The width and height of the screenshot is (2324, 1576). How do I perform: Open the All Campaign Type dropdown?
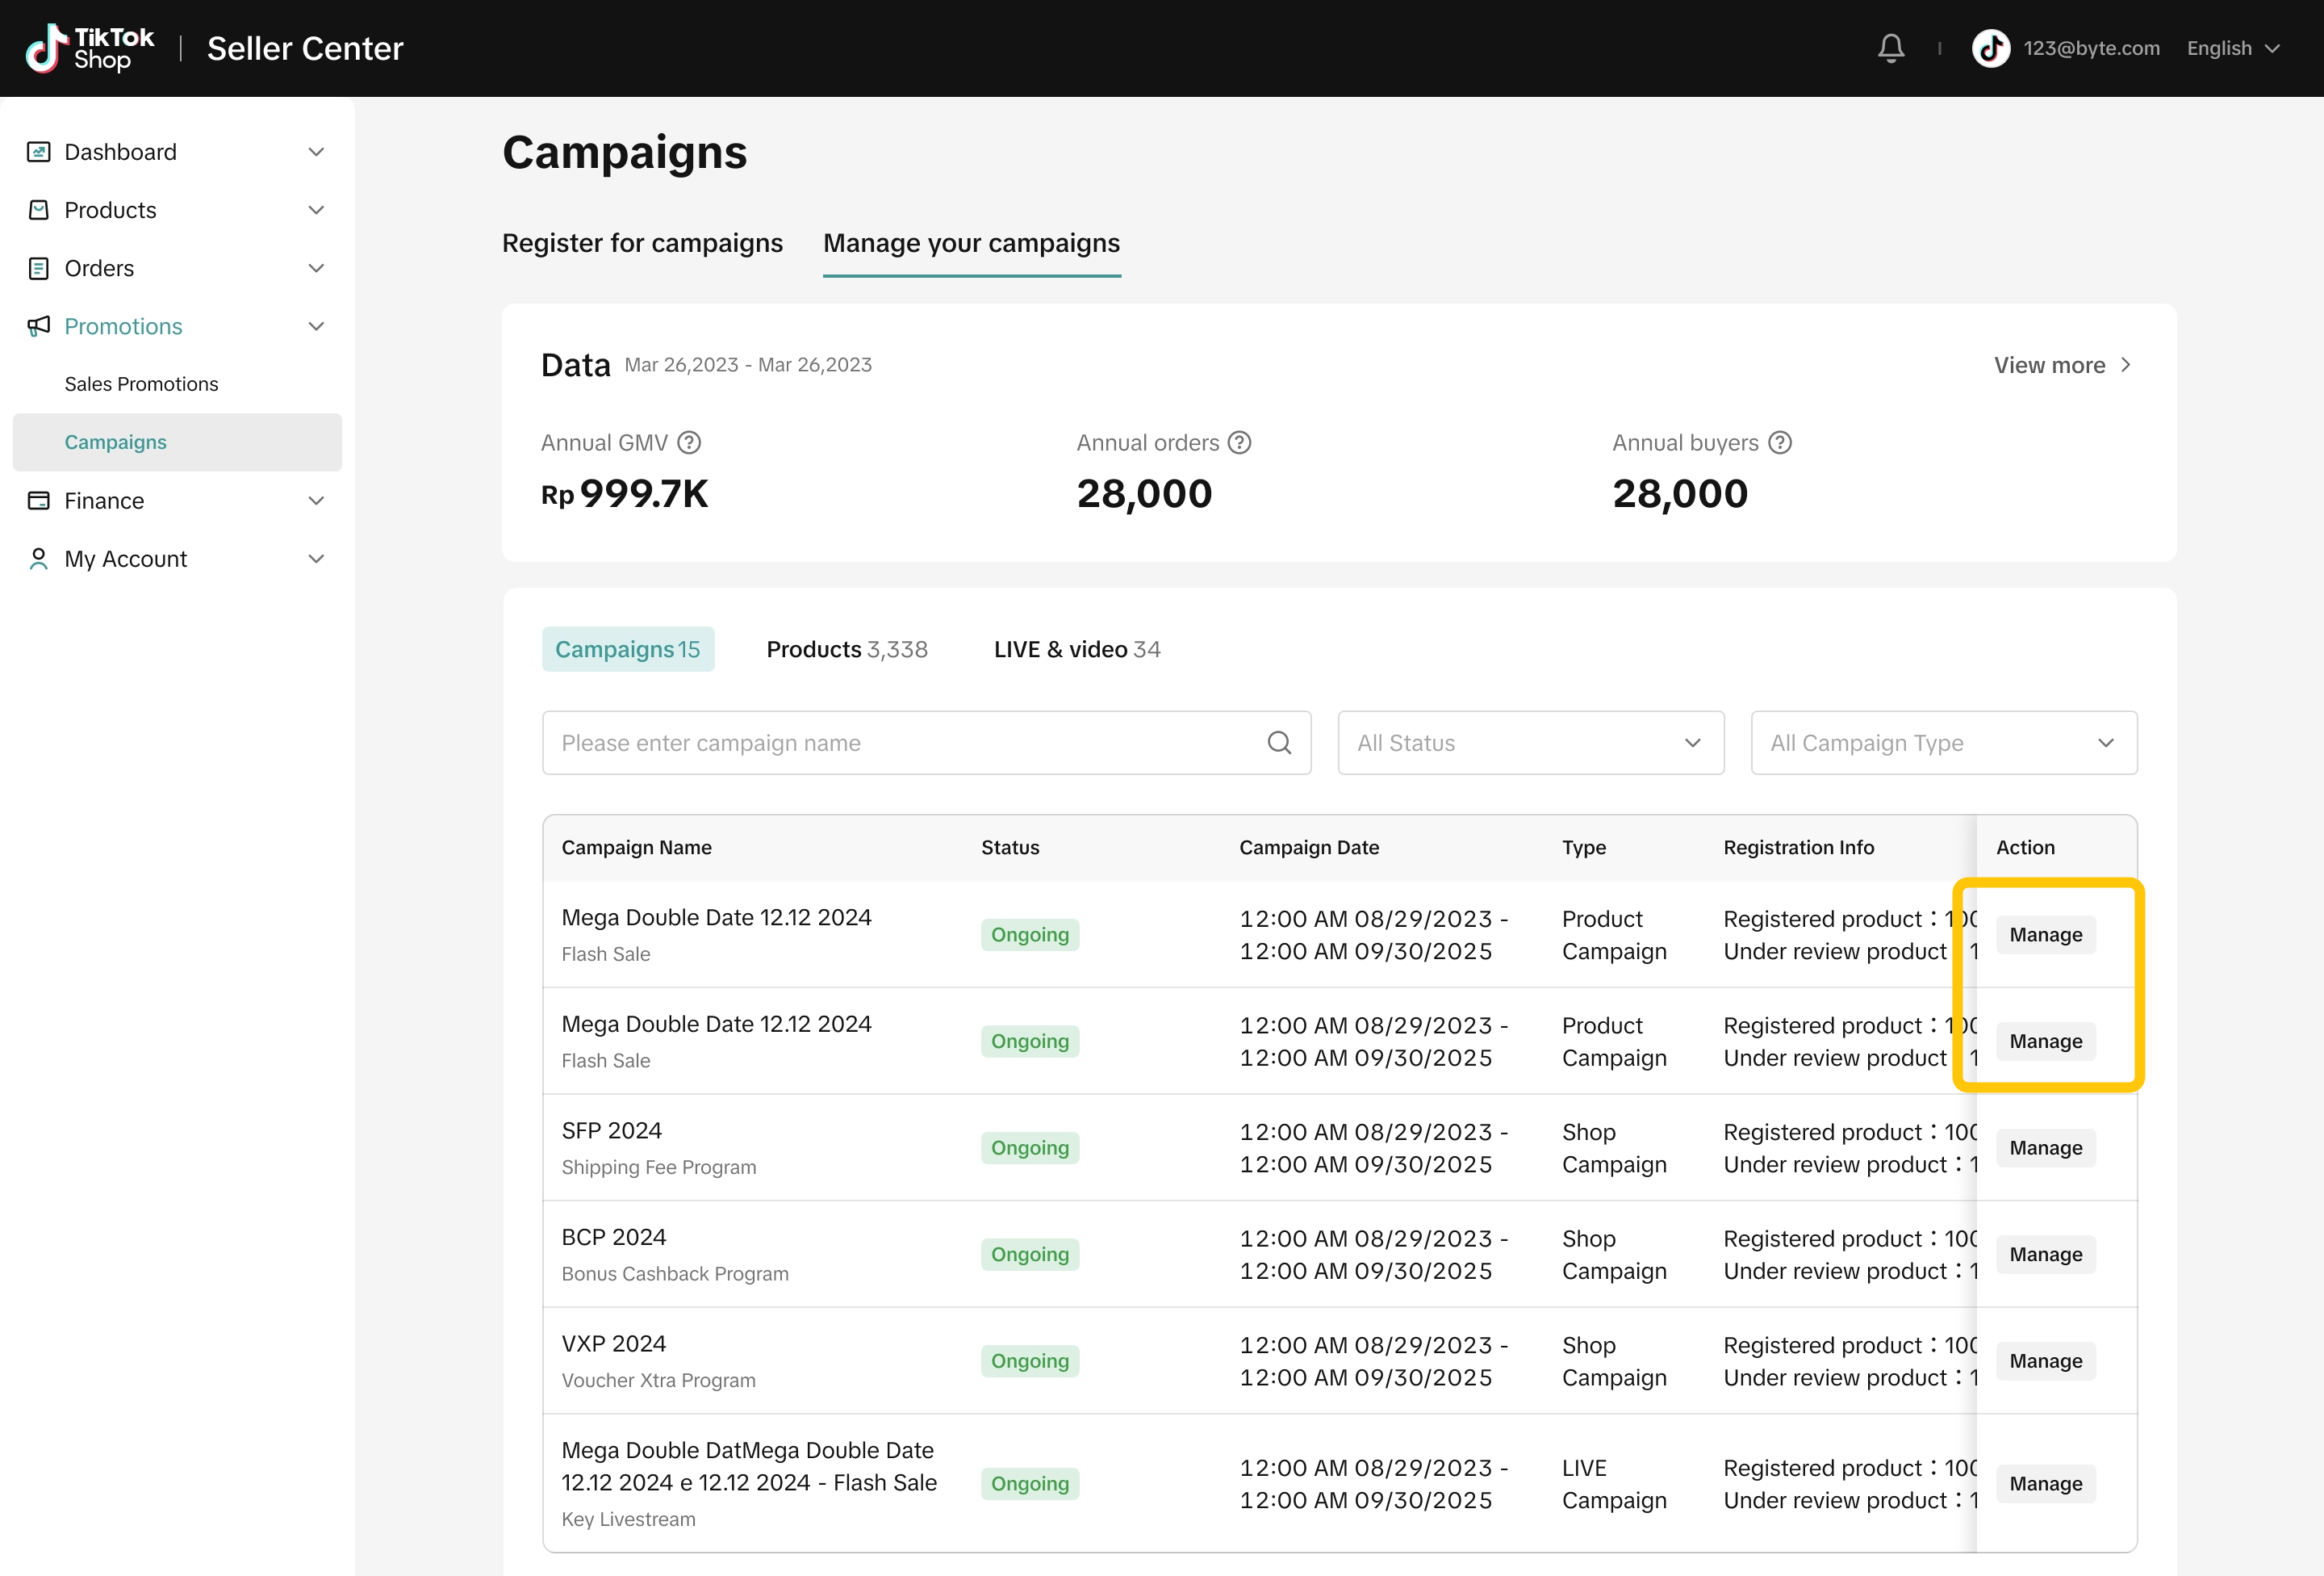1943,743
